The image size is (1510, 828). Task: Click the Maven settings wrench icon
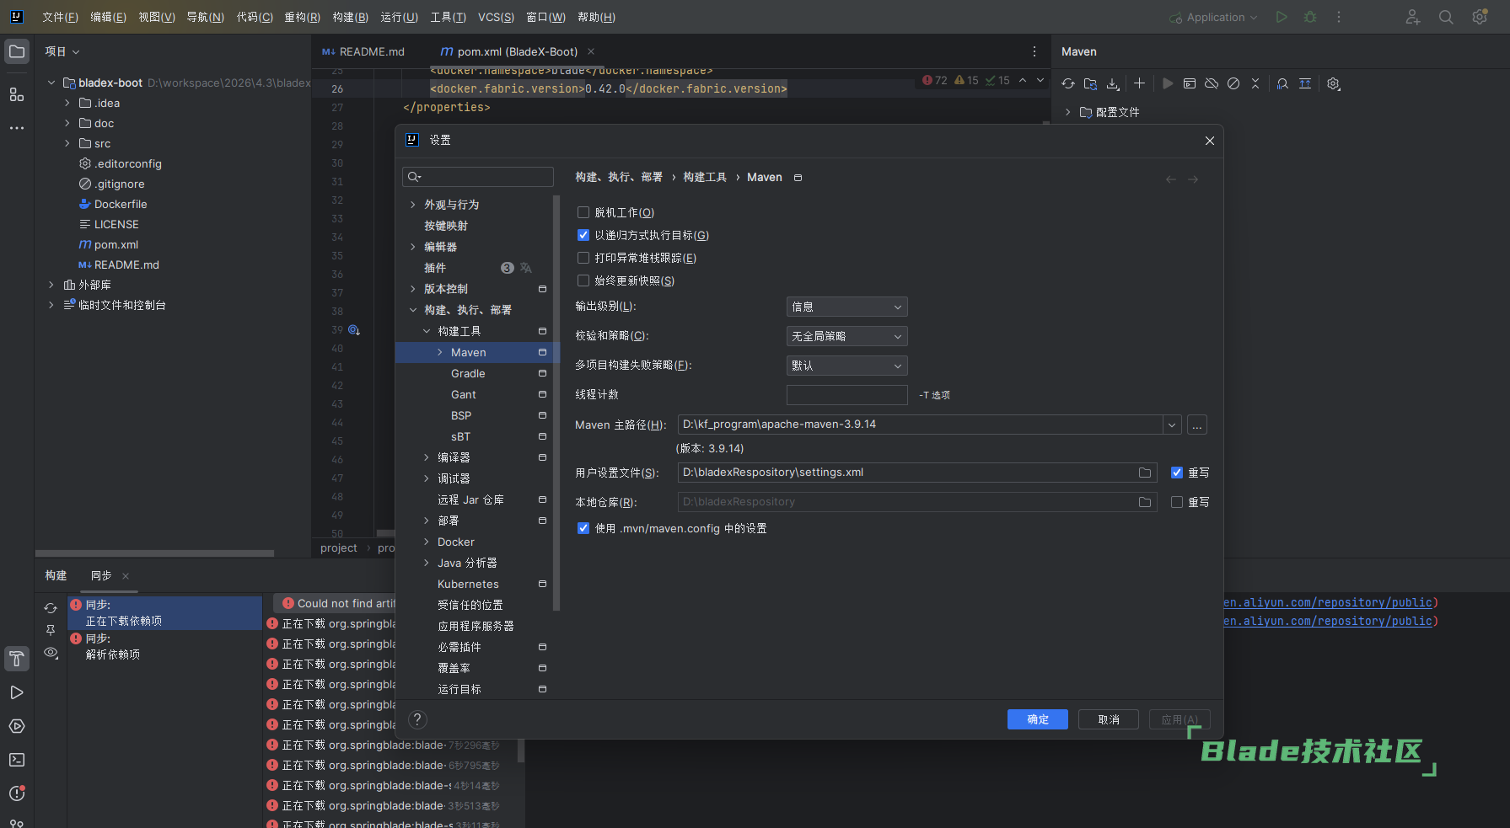[x=1333, y=83]
